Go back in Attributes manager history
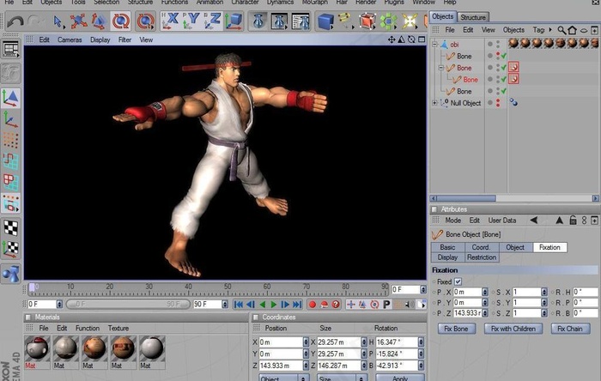Image resolution: width=601 pixels, height=381 pixels. (x=533, y=221)
